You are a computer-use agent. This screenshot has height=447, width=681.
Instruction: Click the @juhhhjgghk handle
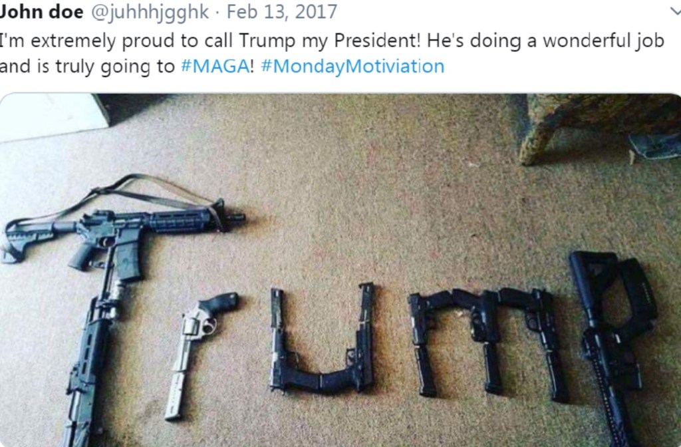pos(150,12)
